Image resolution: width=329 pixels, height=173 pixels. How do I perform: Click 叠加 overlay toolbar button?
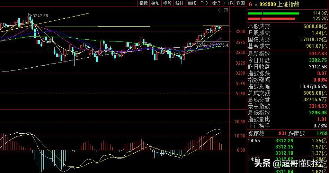click(155, 3)
